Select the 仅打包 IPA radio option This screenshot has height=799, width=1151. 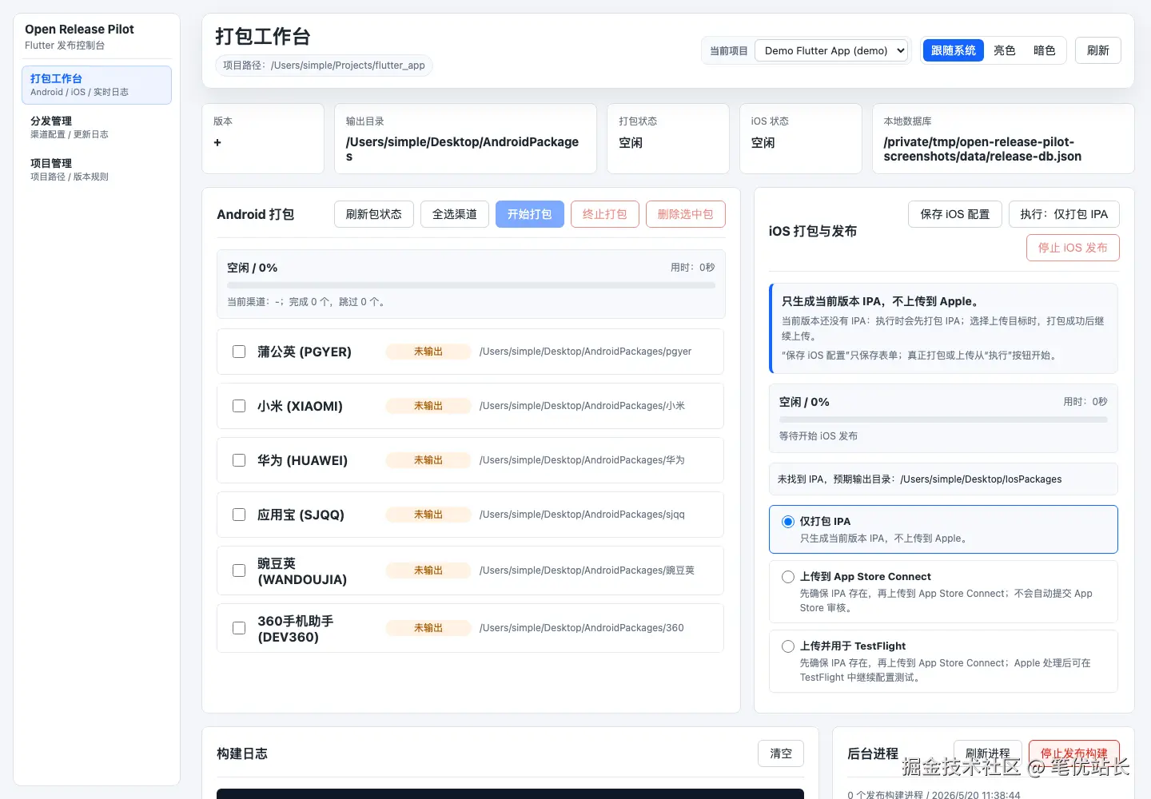(x=788, y=522)
